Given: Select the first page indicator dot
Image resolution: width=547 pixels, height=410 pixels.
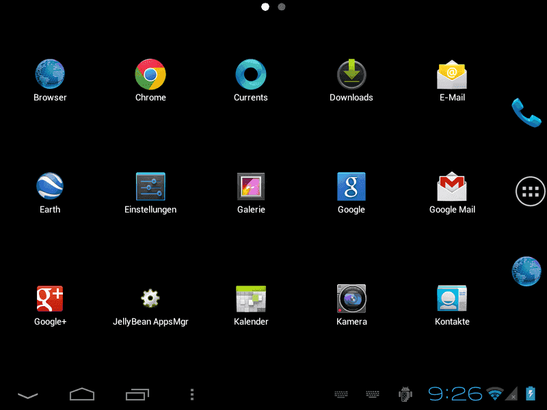Looking at the screenshot, I should 265,7.
